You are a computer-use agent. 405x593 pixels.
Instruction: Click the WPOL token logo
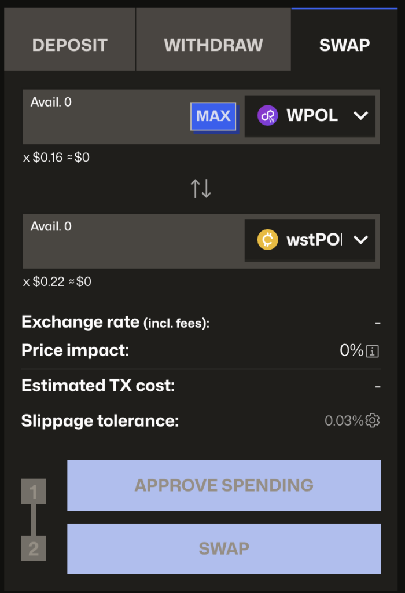[267, 116]
